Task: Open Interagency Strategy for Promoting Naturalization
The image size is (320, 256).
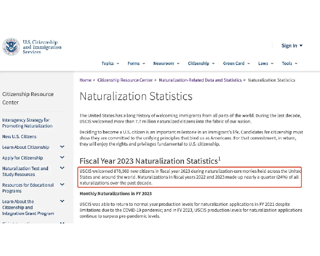Action: point(27,123)
